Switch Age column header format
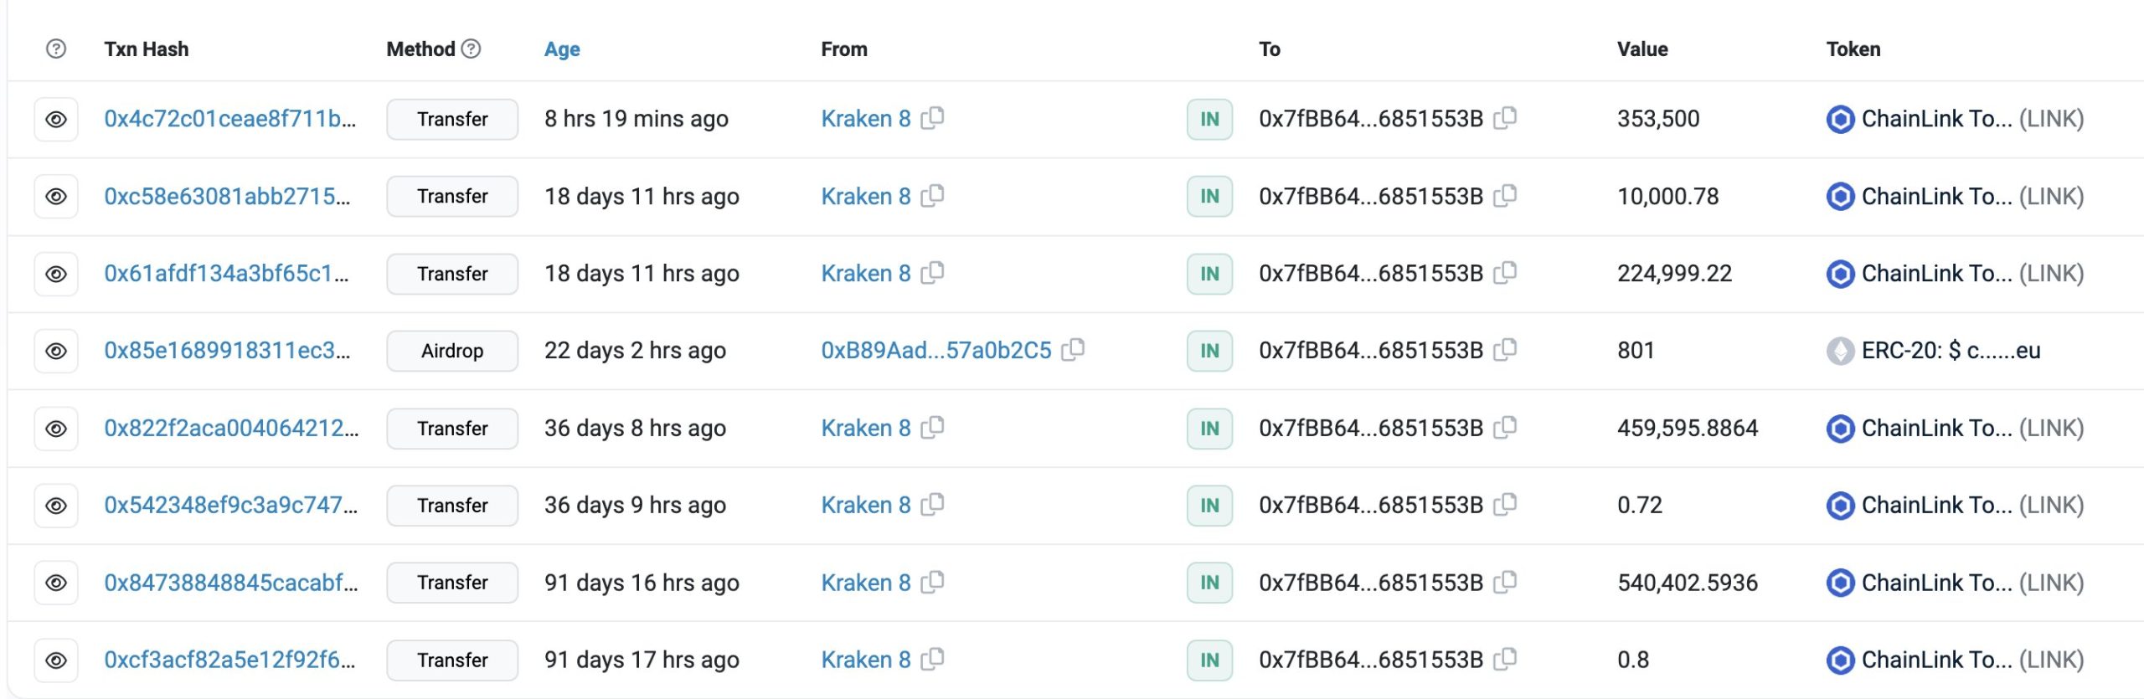The height and width of the screenshot is (699, 2144). point(562,49)
